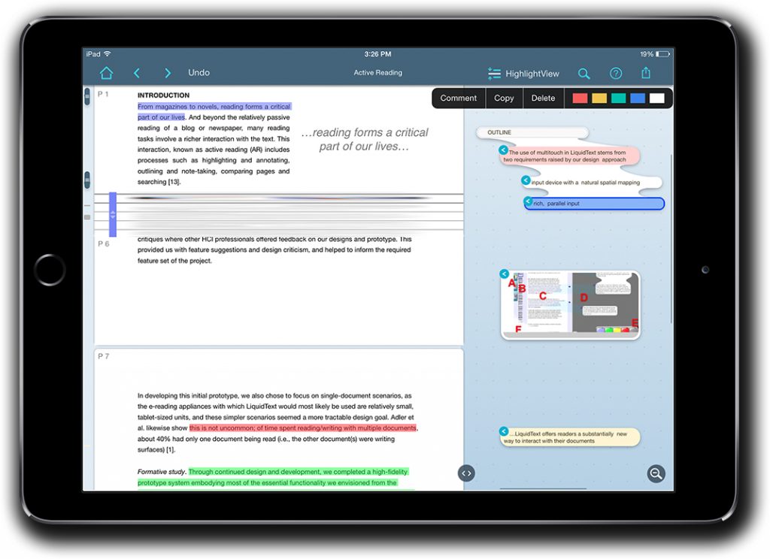Go forward with the right arrow

tap(168, 73)
